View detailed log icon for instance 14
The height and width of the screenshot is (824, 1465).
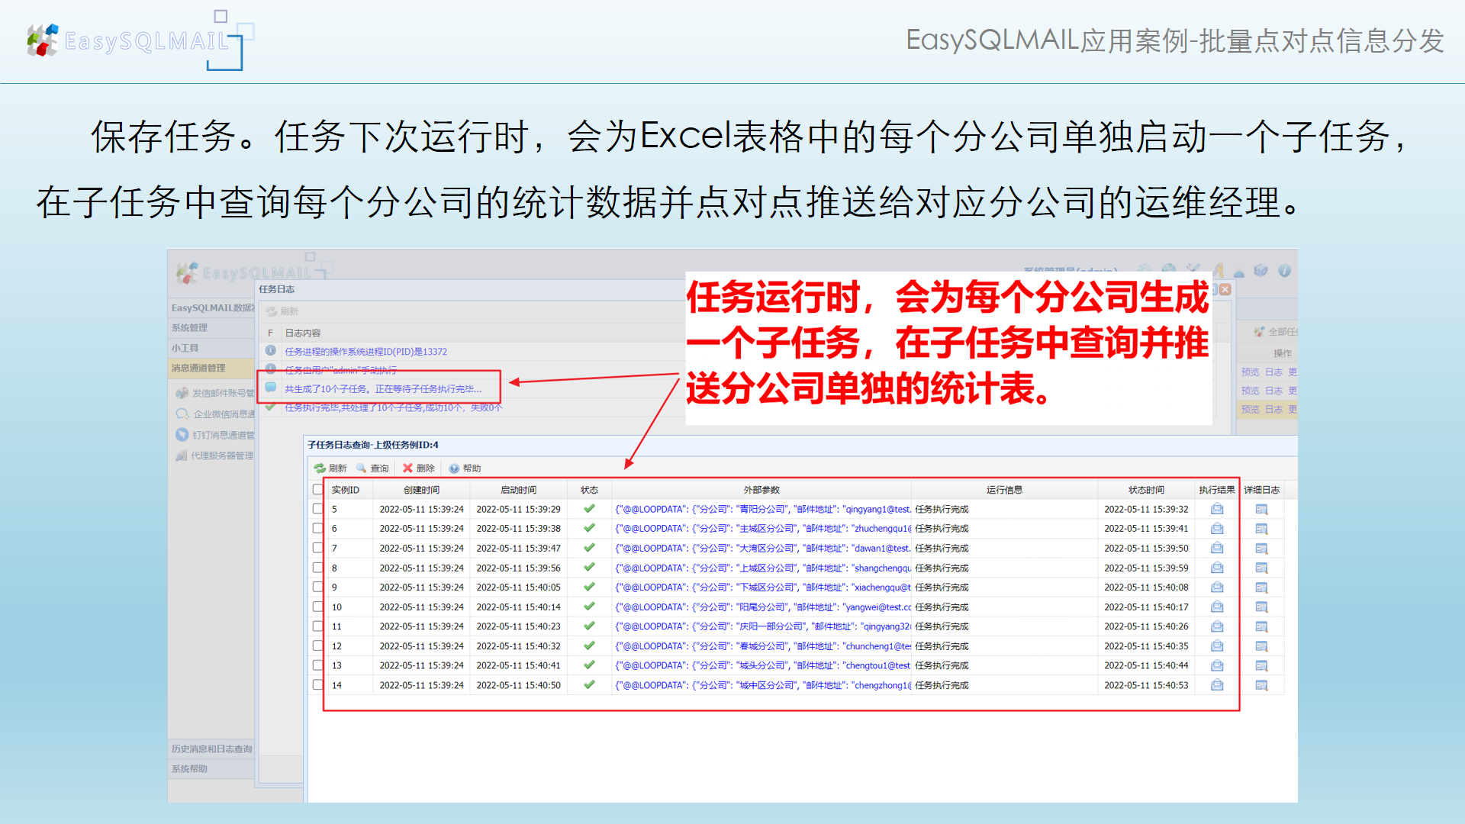pyautogui.click(x=1261, y=685)
